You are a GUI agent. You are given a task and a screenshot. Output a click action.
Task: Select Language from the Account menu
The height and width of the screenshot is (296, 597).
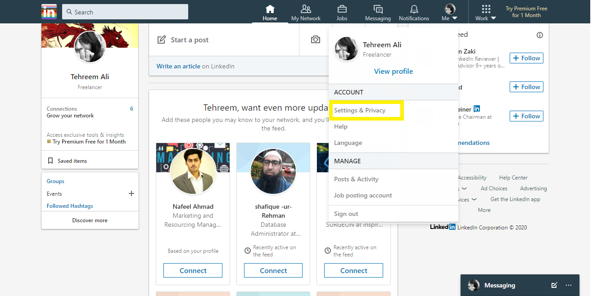click(348, 143)
